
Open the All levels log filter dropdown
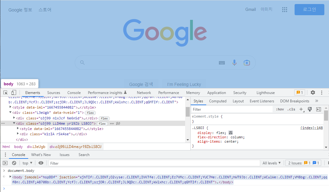[272, 163]
